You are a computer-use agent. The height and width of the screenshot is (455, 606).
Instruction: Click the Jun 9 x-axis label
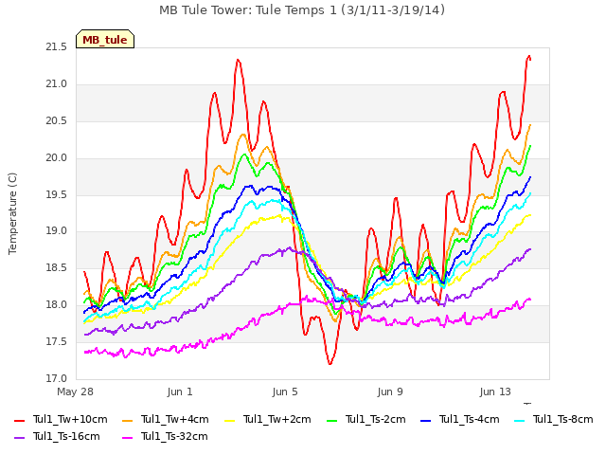coord(390,391)
